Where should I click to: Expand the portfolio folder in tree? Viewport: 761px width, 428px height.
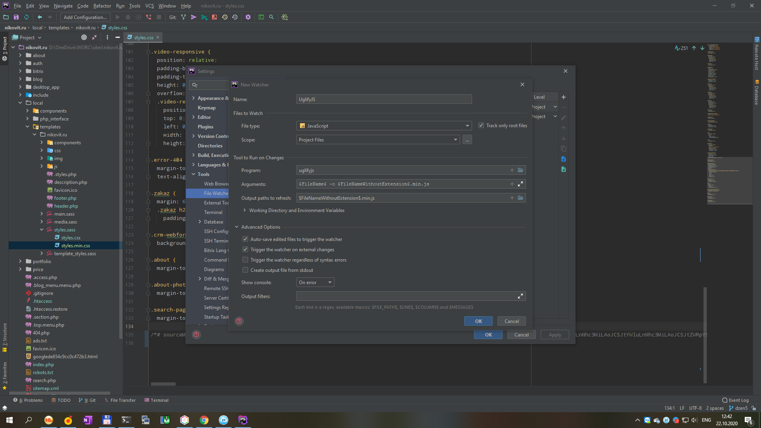[x=20, y=261]
